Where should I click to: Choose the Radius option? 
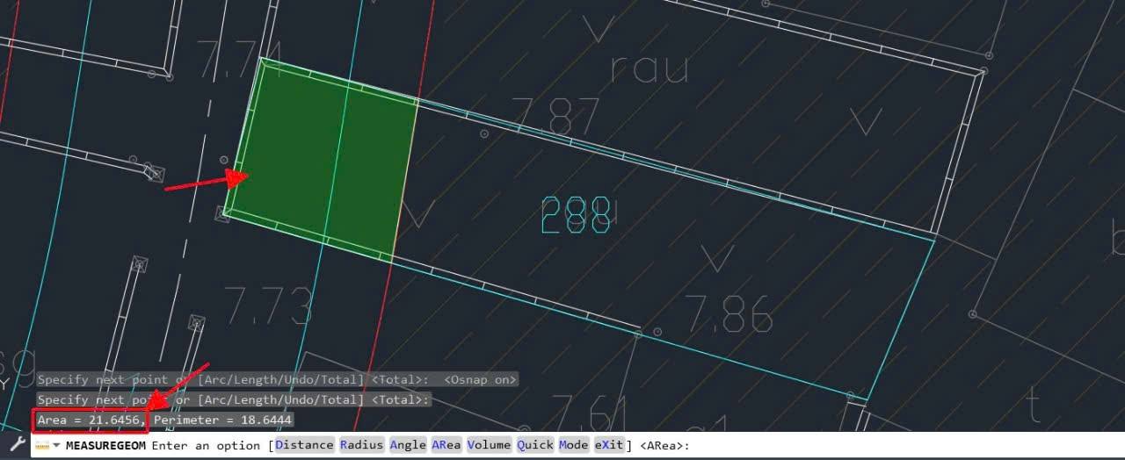361,445
